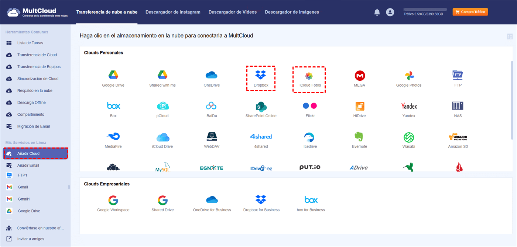Open the user account avatar
Screen dimensions: 517x247
coord(390,12)
